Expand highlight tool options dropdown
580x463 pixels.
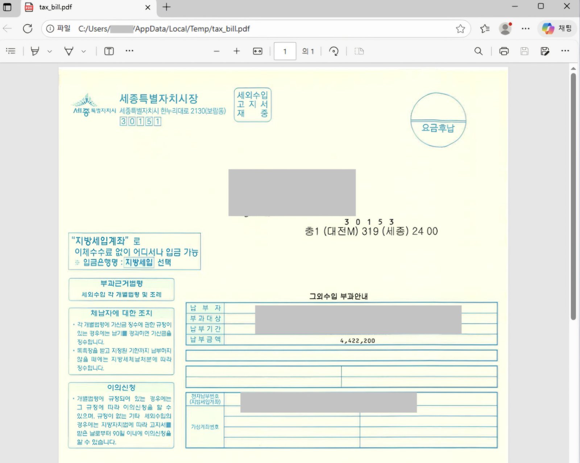point(50,51)
